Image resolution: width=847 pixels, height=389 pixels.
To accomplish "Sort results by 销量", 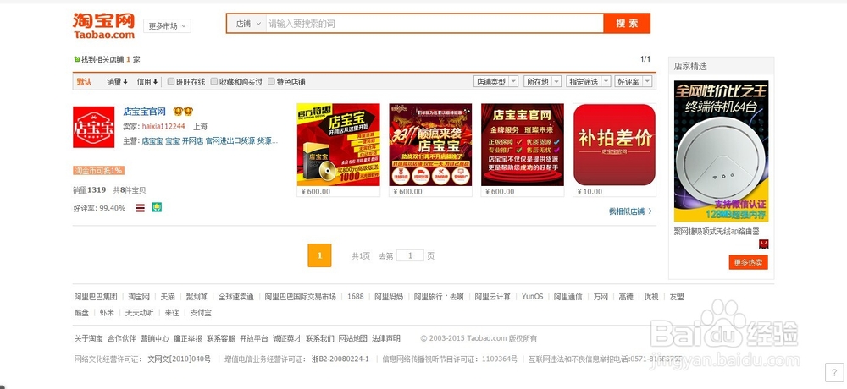I will pos(117,81).
